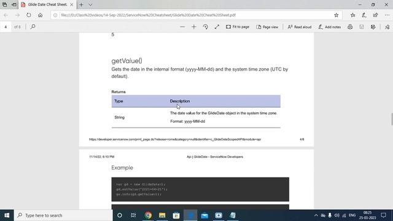The width and height of the screenshot is (393, 221).
Task: Go forward to next page
Action: coord(17,15)
